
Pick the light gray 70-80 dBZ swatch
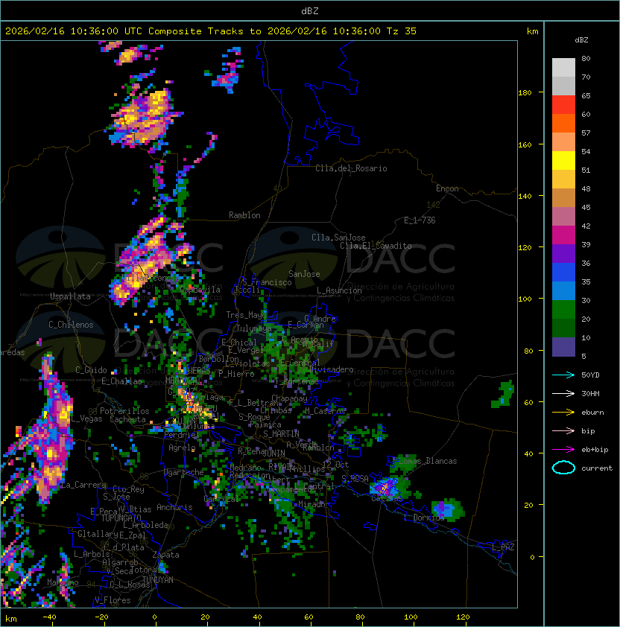click(563, 67)
